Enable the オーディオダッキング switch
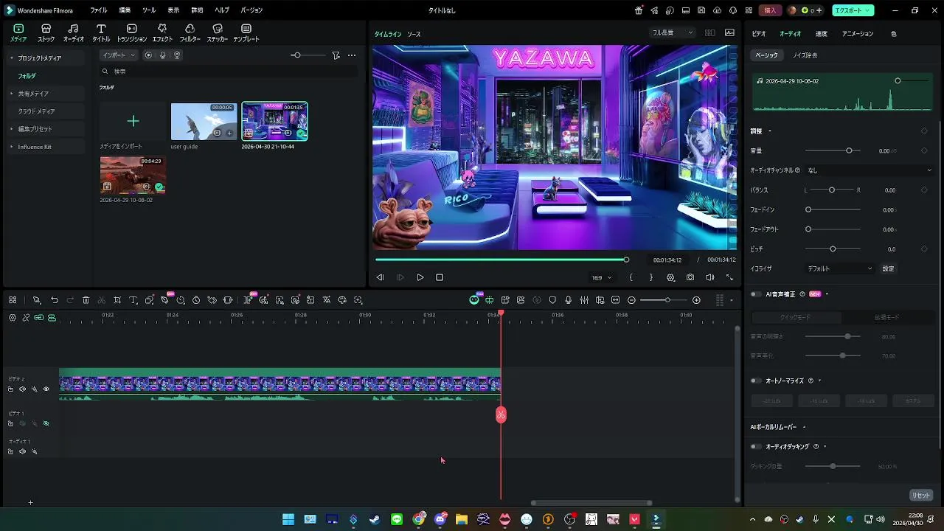 (756, 447)
